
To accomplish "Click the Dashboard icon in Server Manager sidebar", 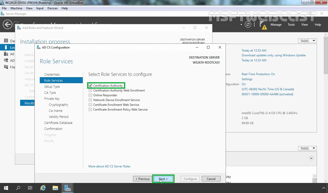I will [x=6, y=41].
